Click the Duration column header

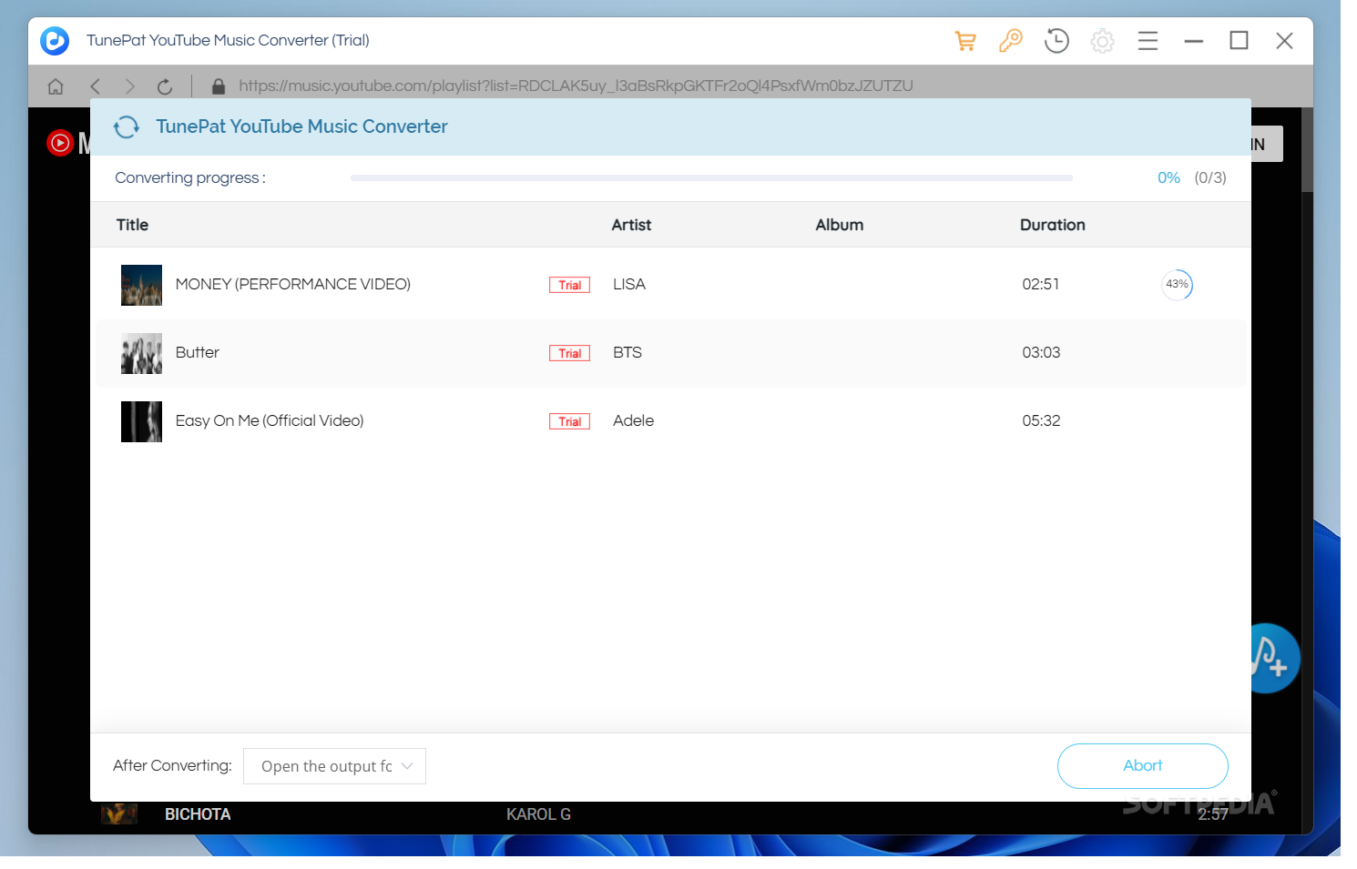point(1052,225)
